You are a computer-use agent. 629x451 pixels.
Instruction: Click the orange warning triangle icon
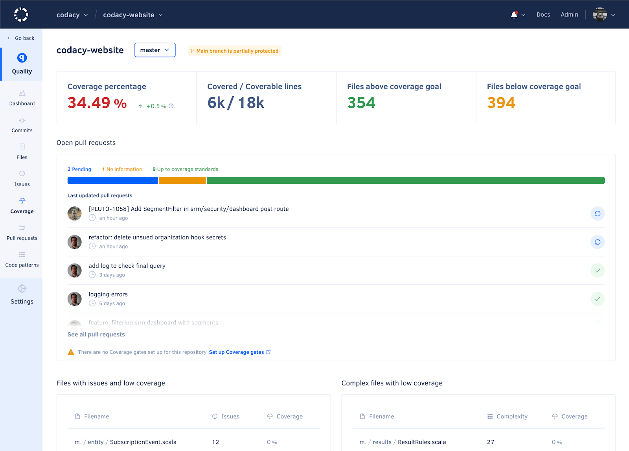pos(71,352)
